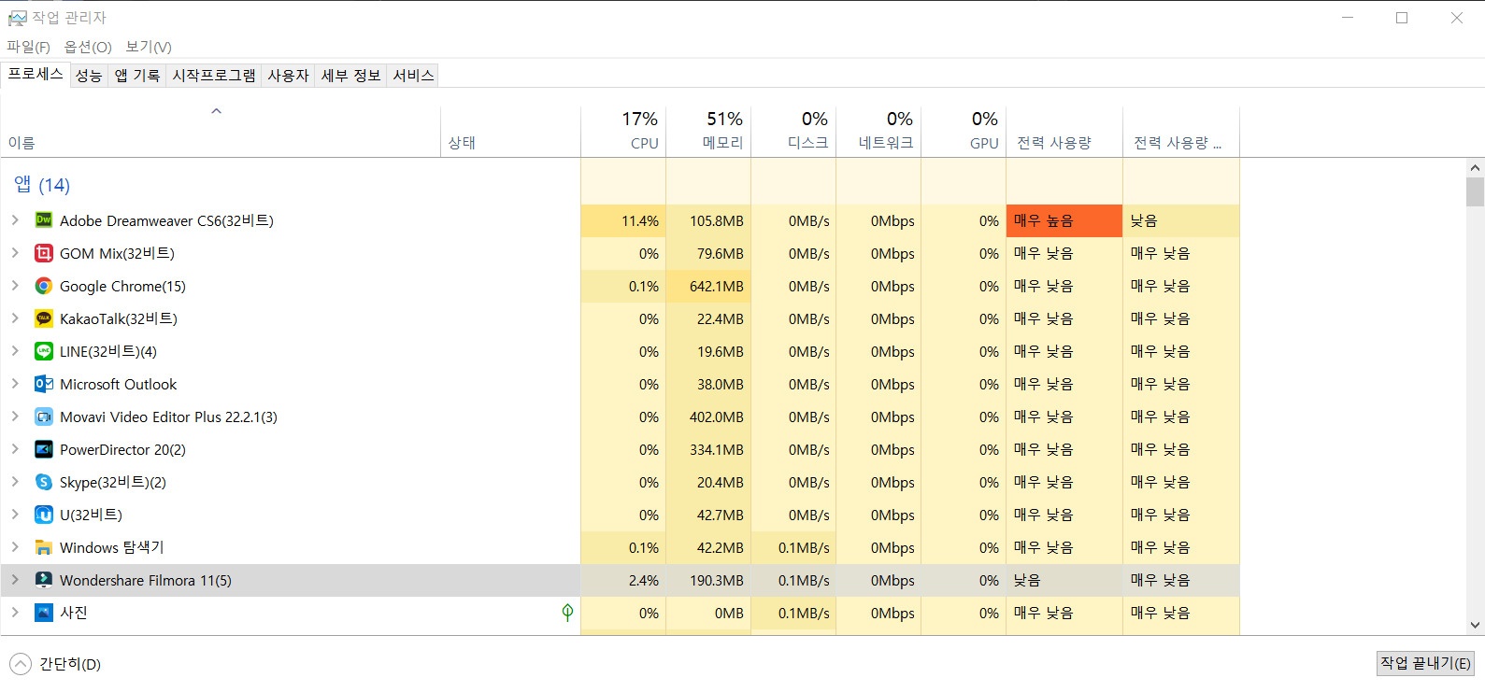This screenshot has height=692, width=1485.
Task: Expand the Windows 탐색기 process group
Action: click(x=15, y=547)
